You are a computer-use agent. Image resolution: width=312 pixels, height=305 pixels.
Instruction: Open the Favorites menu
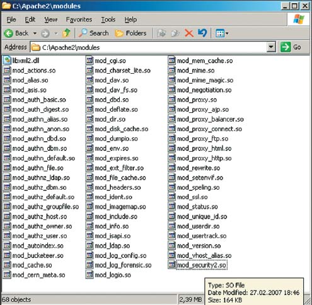point(79,20)
